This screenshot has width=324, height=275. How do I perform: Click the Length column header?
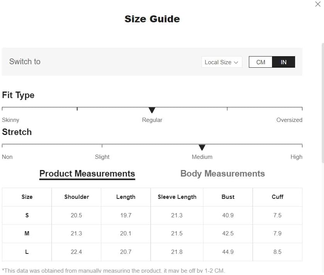(126, 197)
